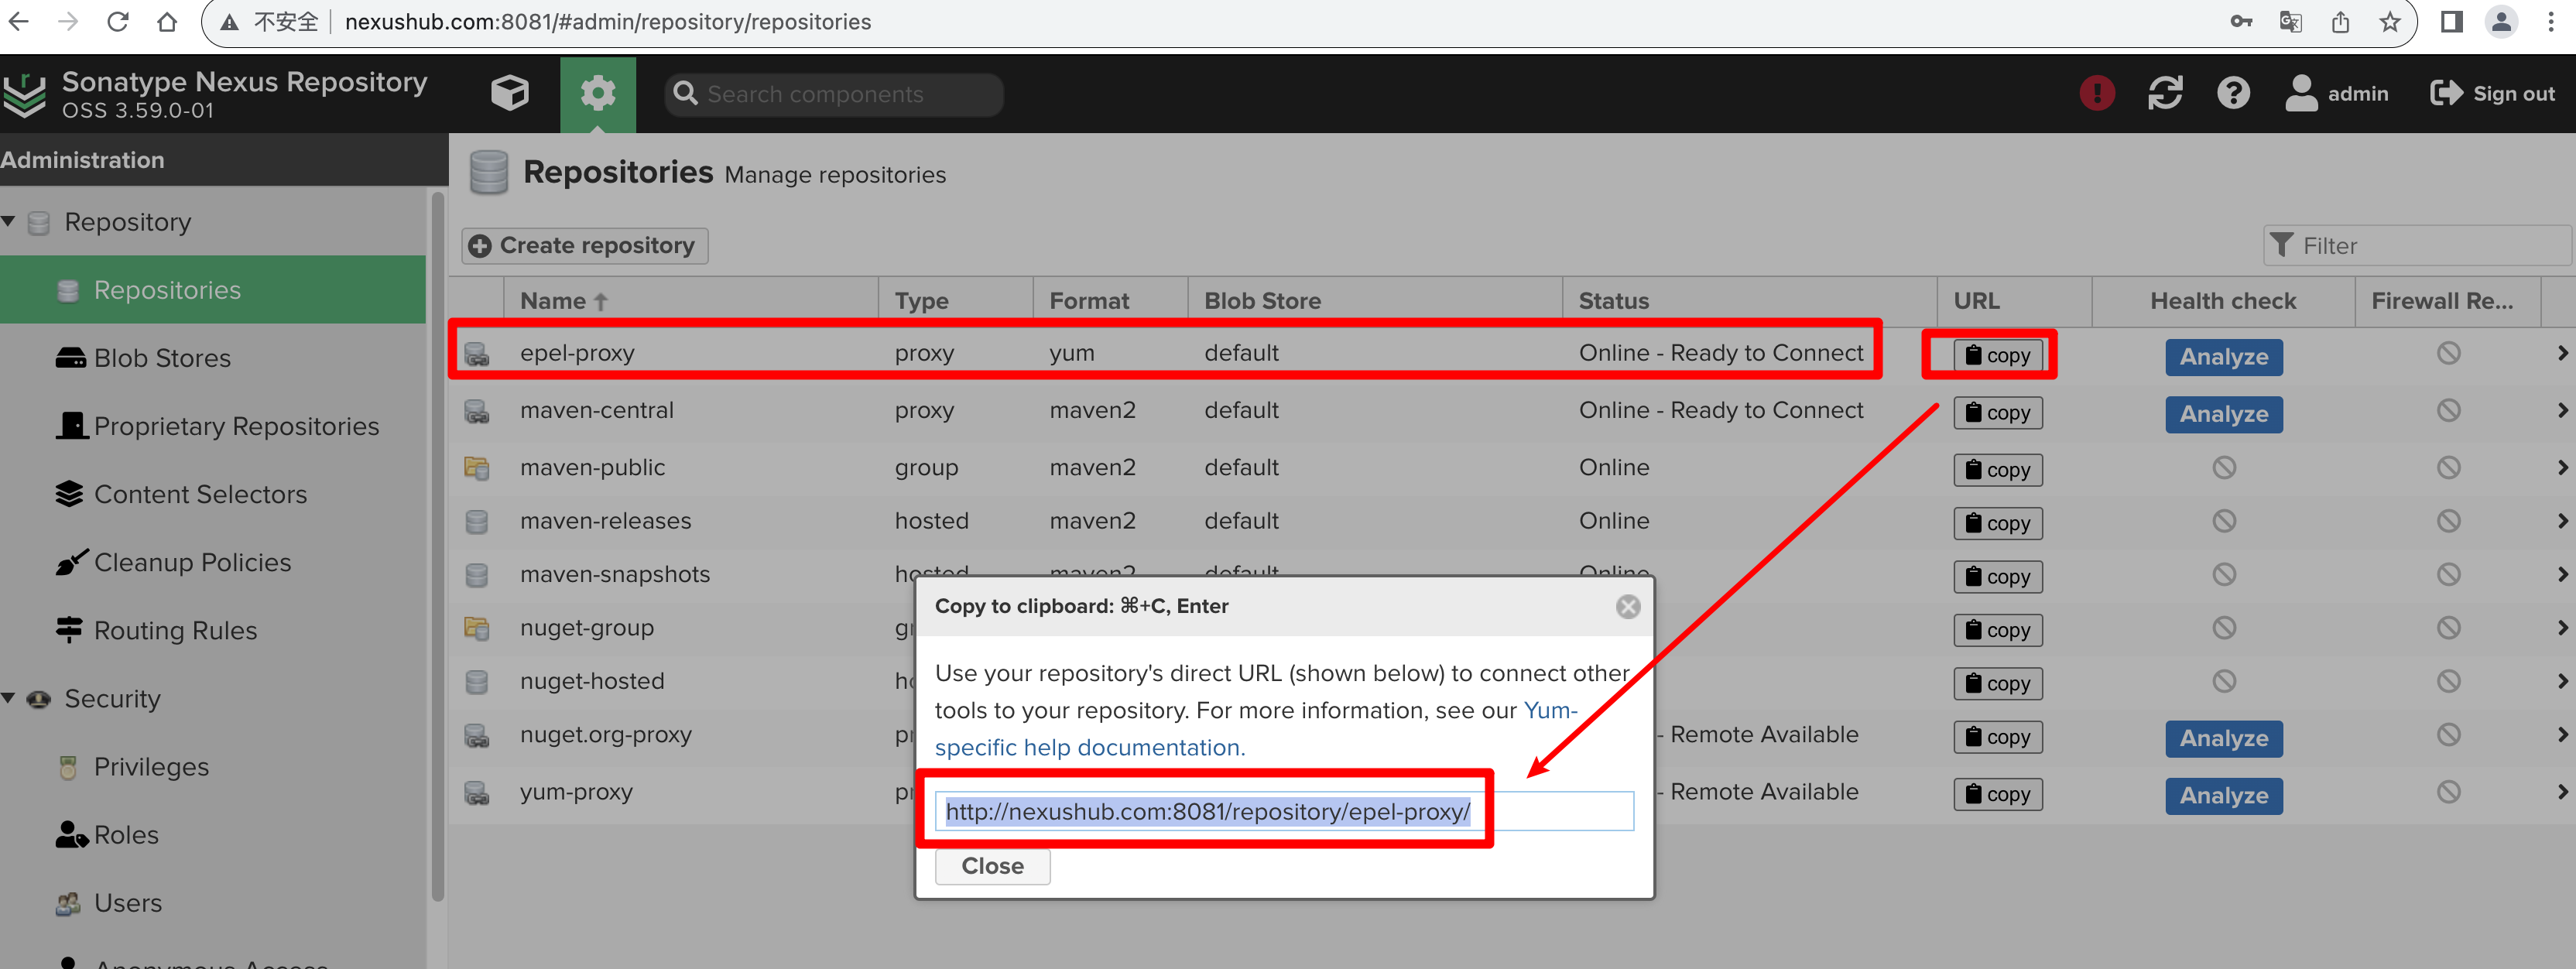
Task: Copy URL of maven-central repository
Action: (1997, 412)
